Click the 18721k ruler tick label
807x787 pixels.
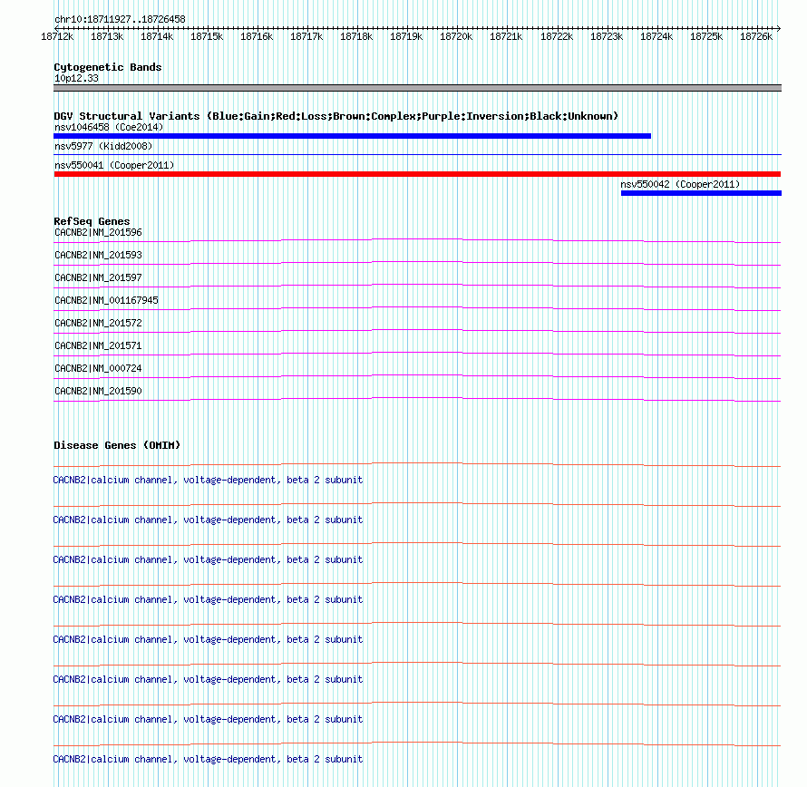click(x=507, y=36)
